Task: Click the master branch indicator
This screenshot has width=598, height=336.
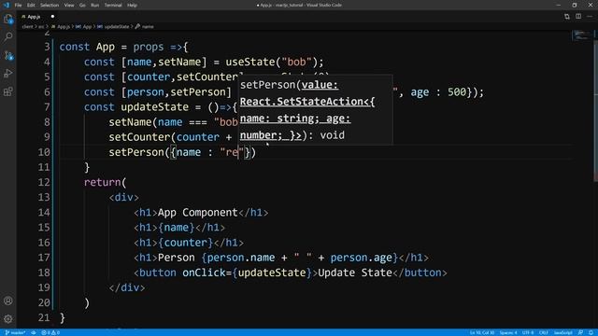Action: [x=15, y=332]
